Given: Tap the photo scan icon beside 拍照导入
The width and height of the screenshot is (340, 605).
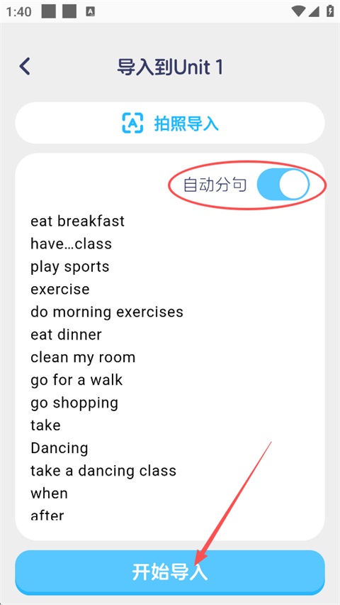Looking at the screenshot, I should pos(132,123).
